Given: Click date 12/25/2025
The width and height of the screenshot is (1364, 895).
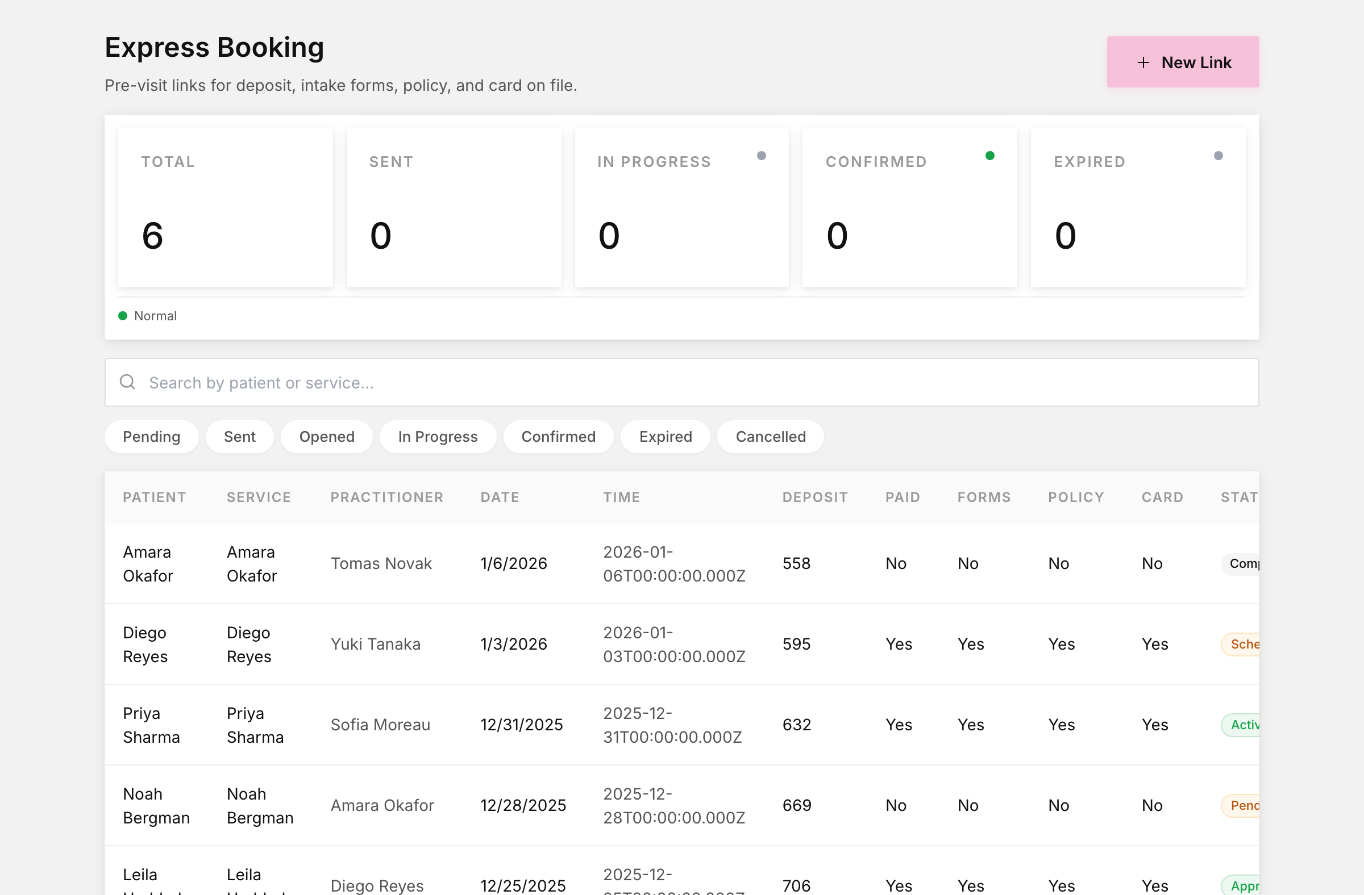Looking at the screenshot, I should click(x=523, y=886).
